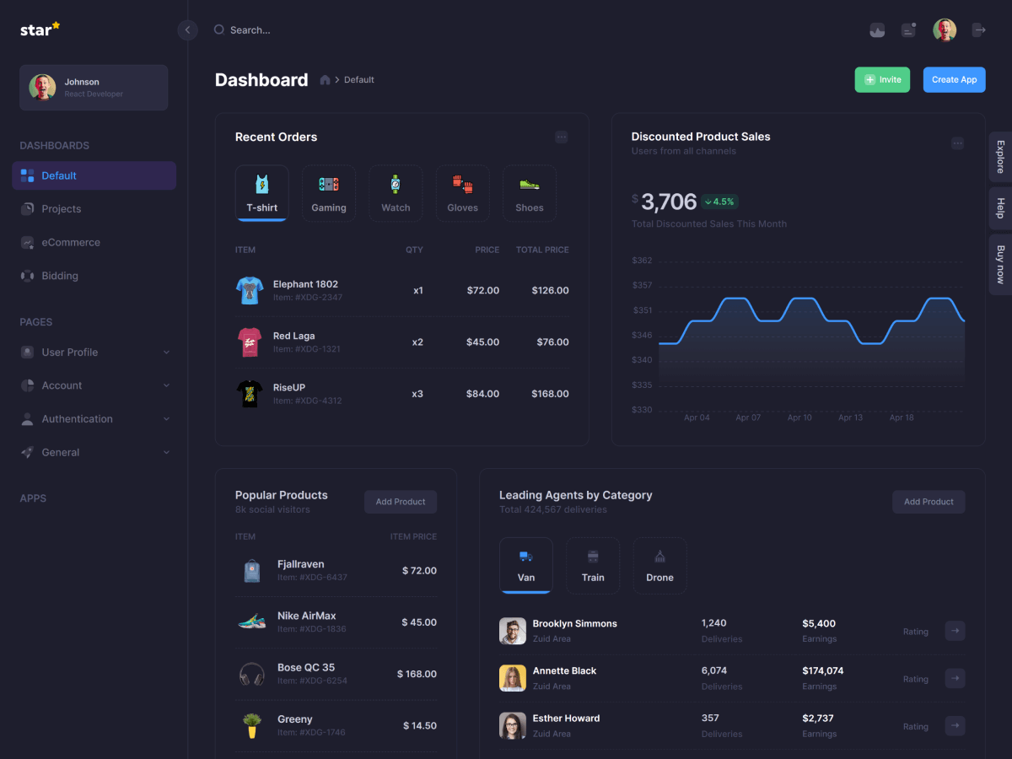1012x759 pixels.
Task: Click arrow button for Annette Black
Action: [x=955, y=678]
